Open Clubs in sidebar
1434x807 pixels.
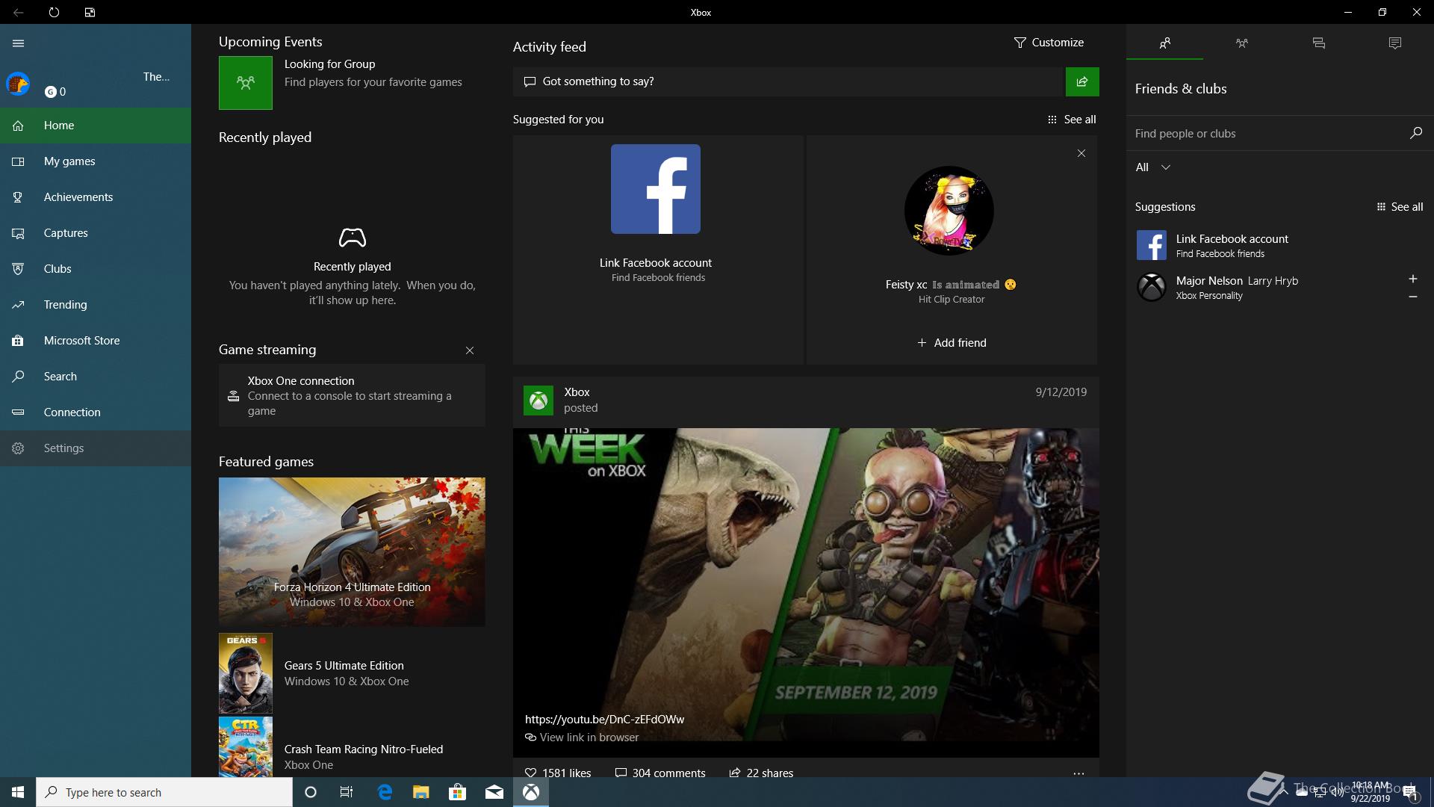coord(96,269)
